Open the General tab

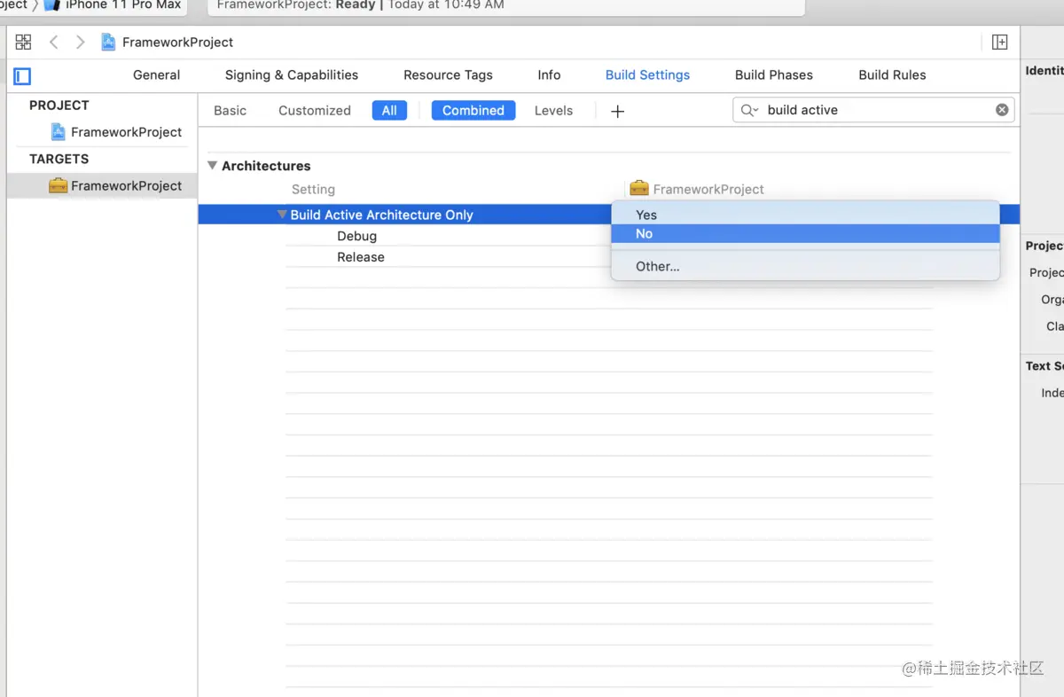pyautogui.click(x=157, y=75)
